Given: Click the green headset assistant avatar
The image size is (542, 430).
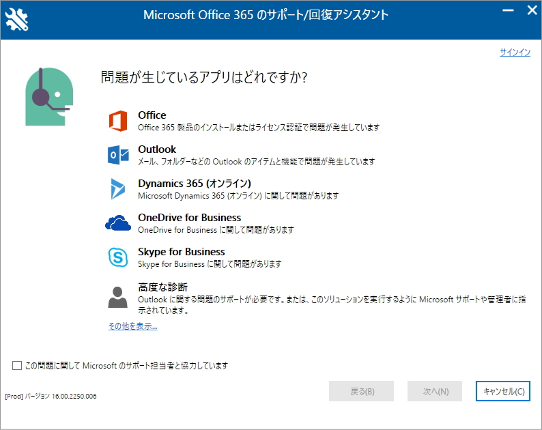Looking at the screenshot, I should 48,96.
